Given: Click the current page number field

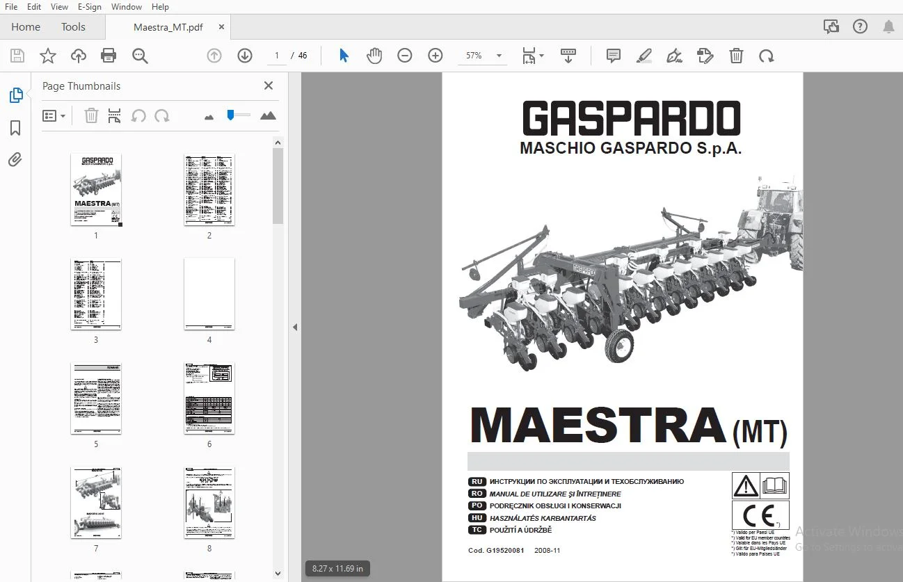Looking at the screenshot, I should click(276, 56).
